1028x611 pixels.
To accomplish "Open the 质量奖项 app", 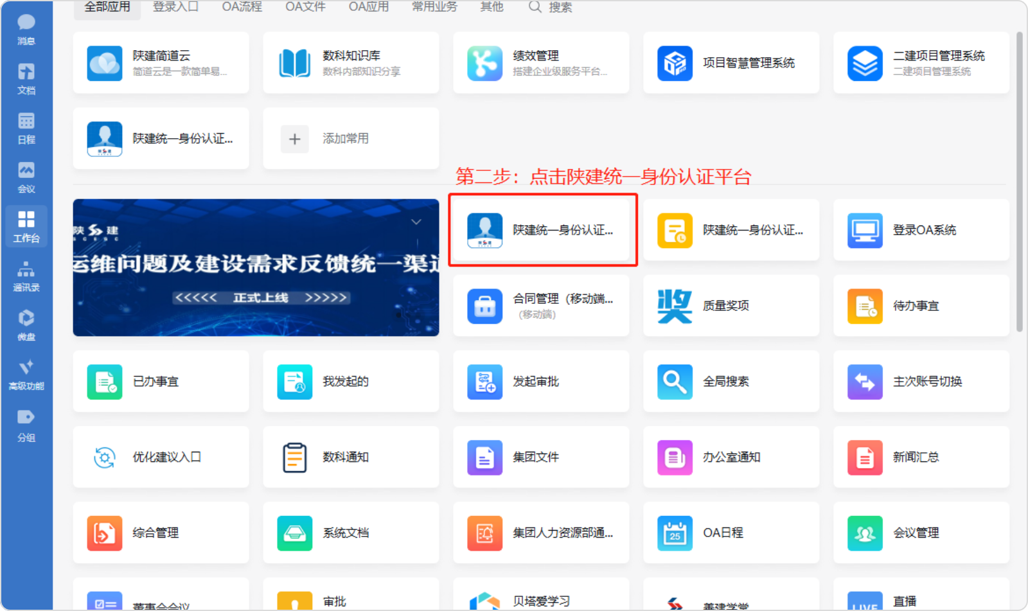I will 731,306.
